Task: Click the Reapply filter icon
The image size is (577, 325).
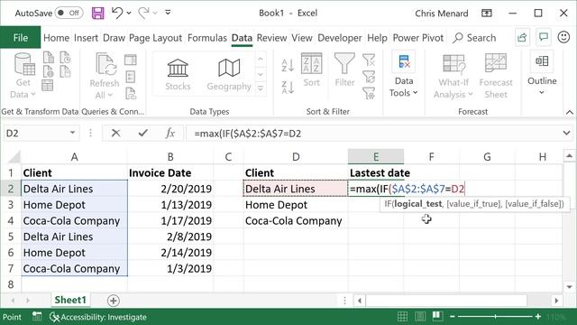Action: (x=369, y=77)
